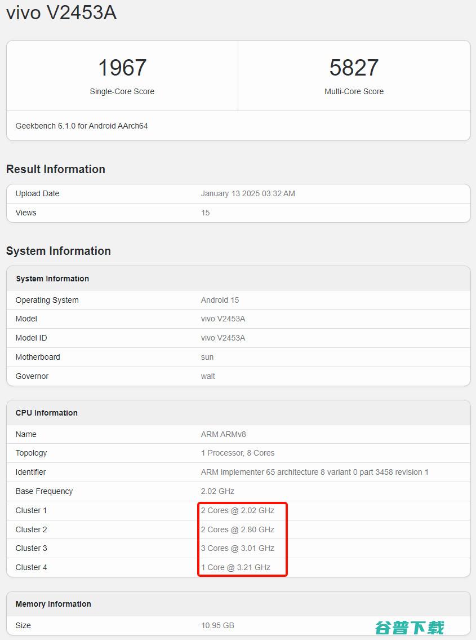
Task: Click the Result Information heading
Action: pyautogui.click(x=55, y=169)
